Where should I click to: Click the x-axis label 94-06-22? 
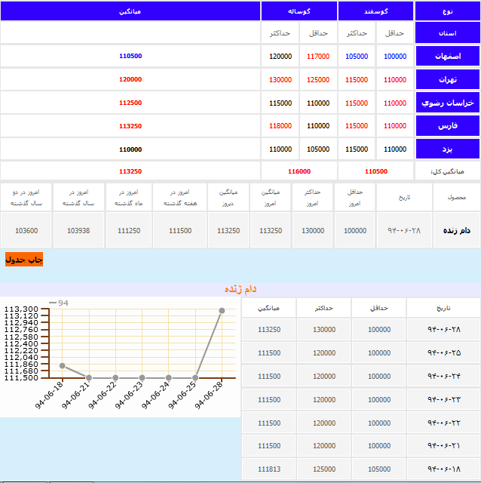pyautogui.click(x=103, y=395)
